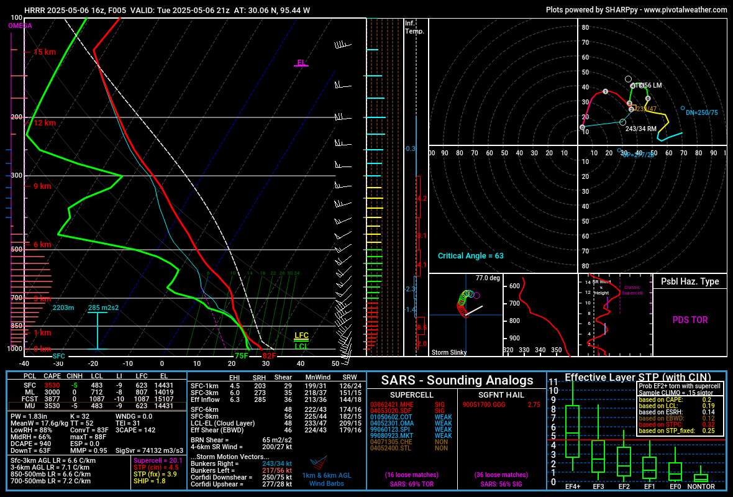Click the 243/34 RM storm motion marker
The width and height of the screenshot is (733, 497).
coord(623,122)
